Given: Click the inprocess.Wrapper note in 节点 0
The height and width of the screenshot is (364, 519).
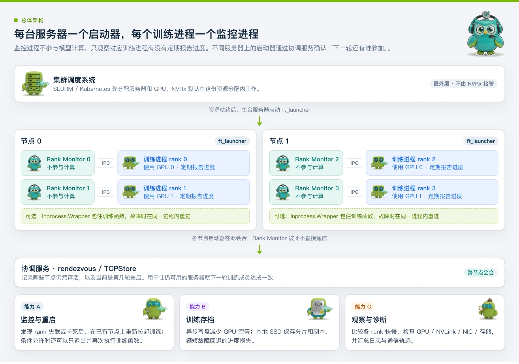Looking at the screenshot, I should tap(135, 216).
